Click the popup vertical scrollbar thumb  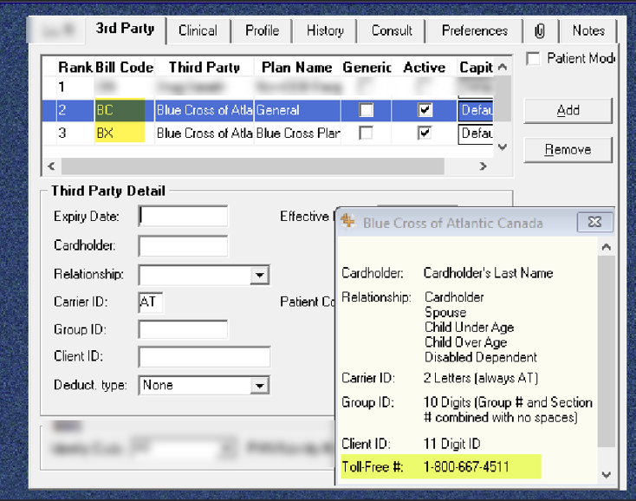pos(606,351)
